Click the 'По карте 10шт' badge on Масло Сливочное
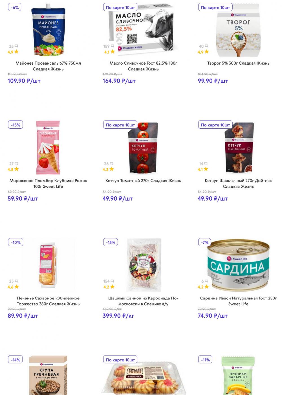This screenshot has width=282, height=395. pyautogui.click(x=120, y=7)
